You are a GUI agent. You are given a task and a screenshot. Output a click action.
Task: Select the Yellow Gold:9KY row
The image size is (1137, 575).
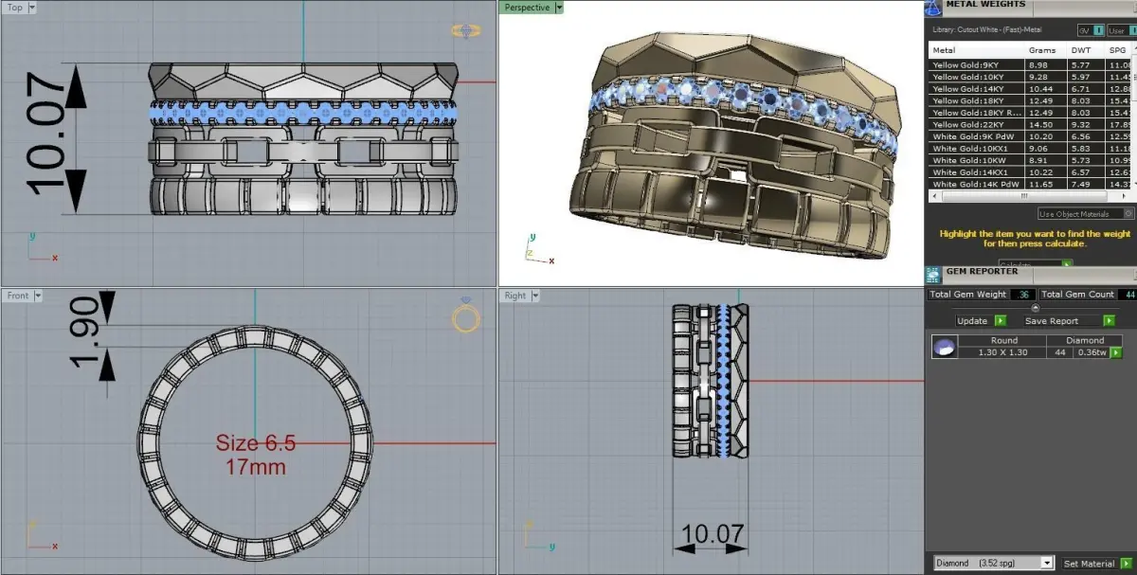[x=1031, y=64]
